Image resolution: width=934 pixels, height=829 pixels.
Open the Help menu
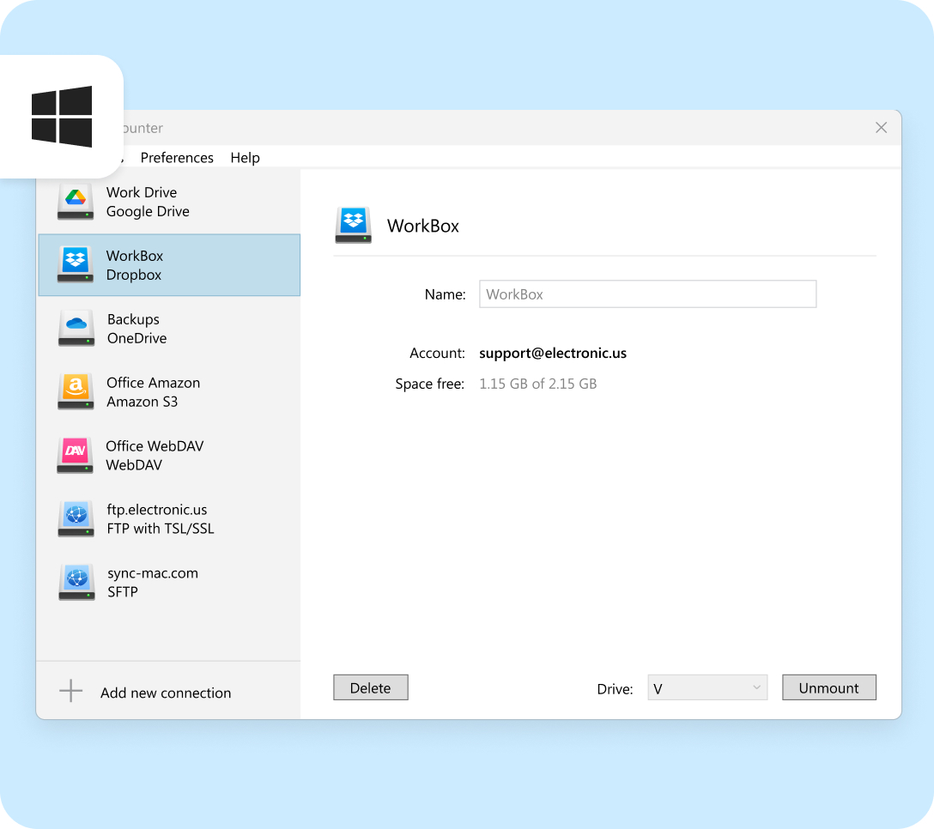pos(245,158)
